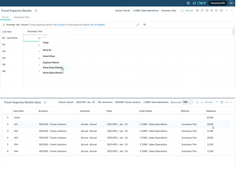Open the inbox icon in top bar

pyautogui.click(x=194, y=3)
